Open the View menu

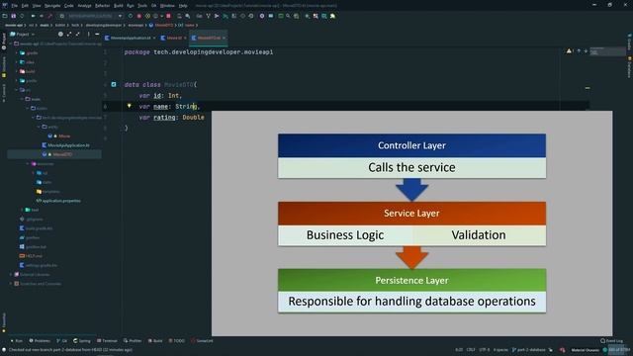tap(37, 6)
